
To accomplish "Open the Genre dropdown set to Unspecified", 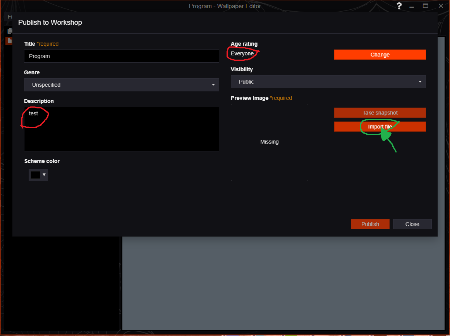I will point(121,85).
